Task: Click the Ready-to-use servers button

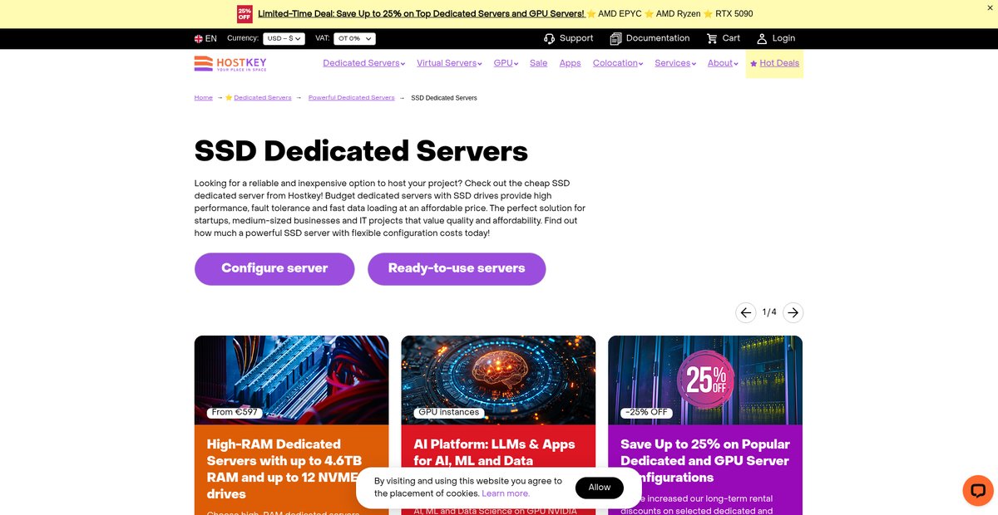Action: pos(457,268)
